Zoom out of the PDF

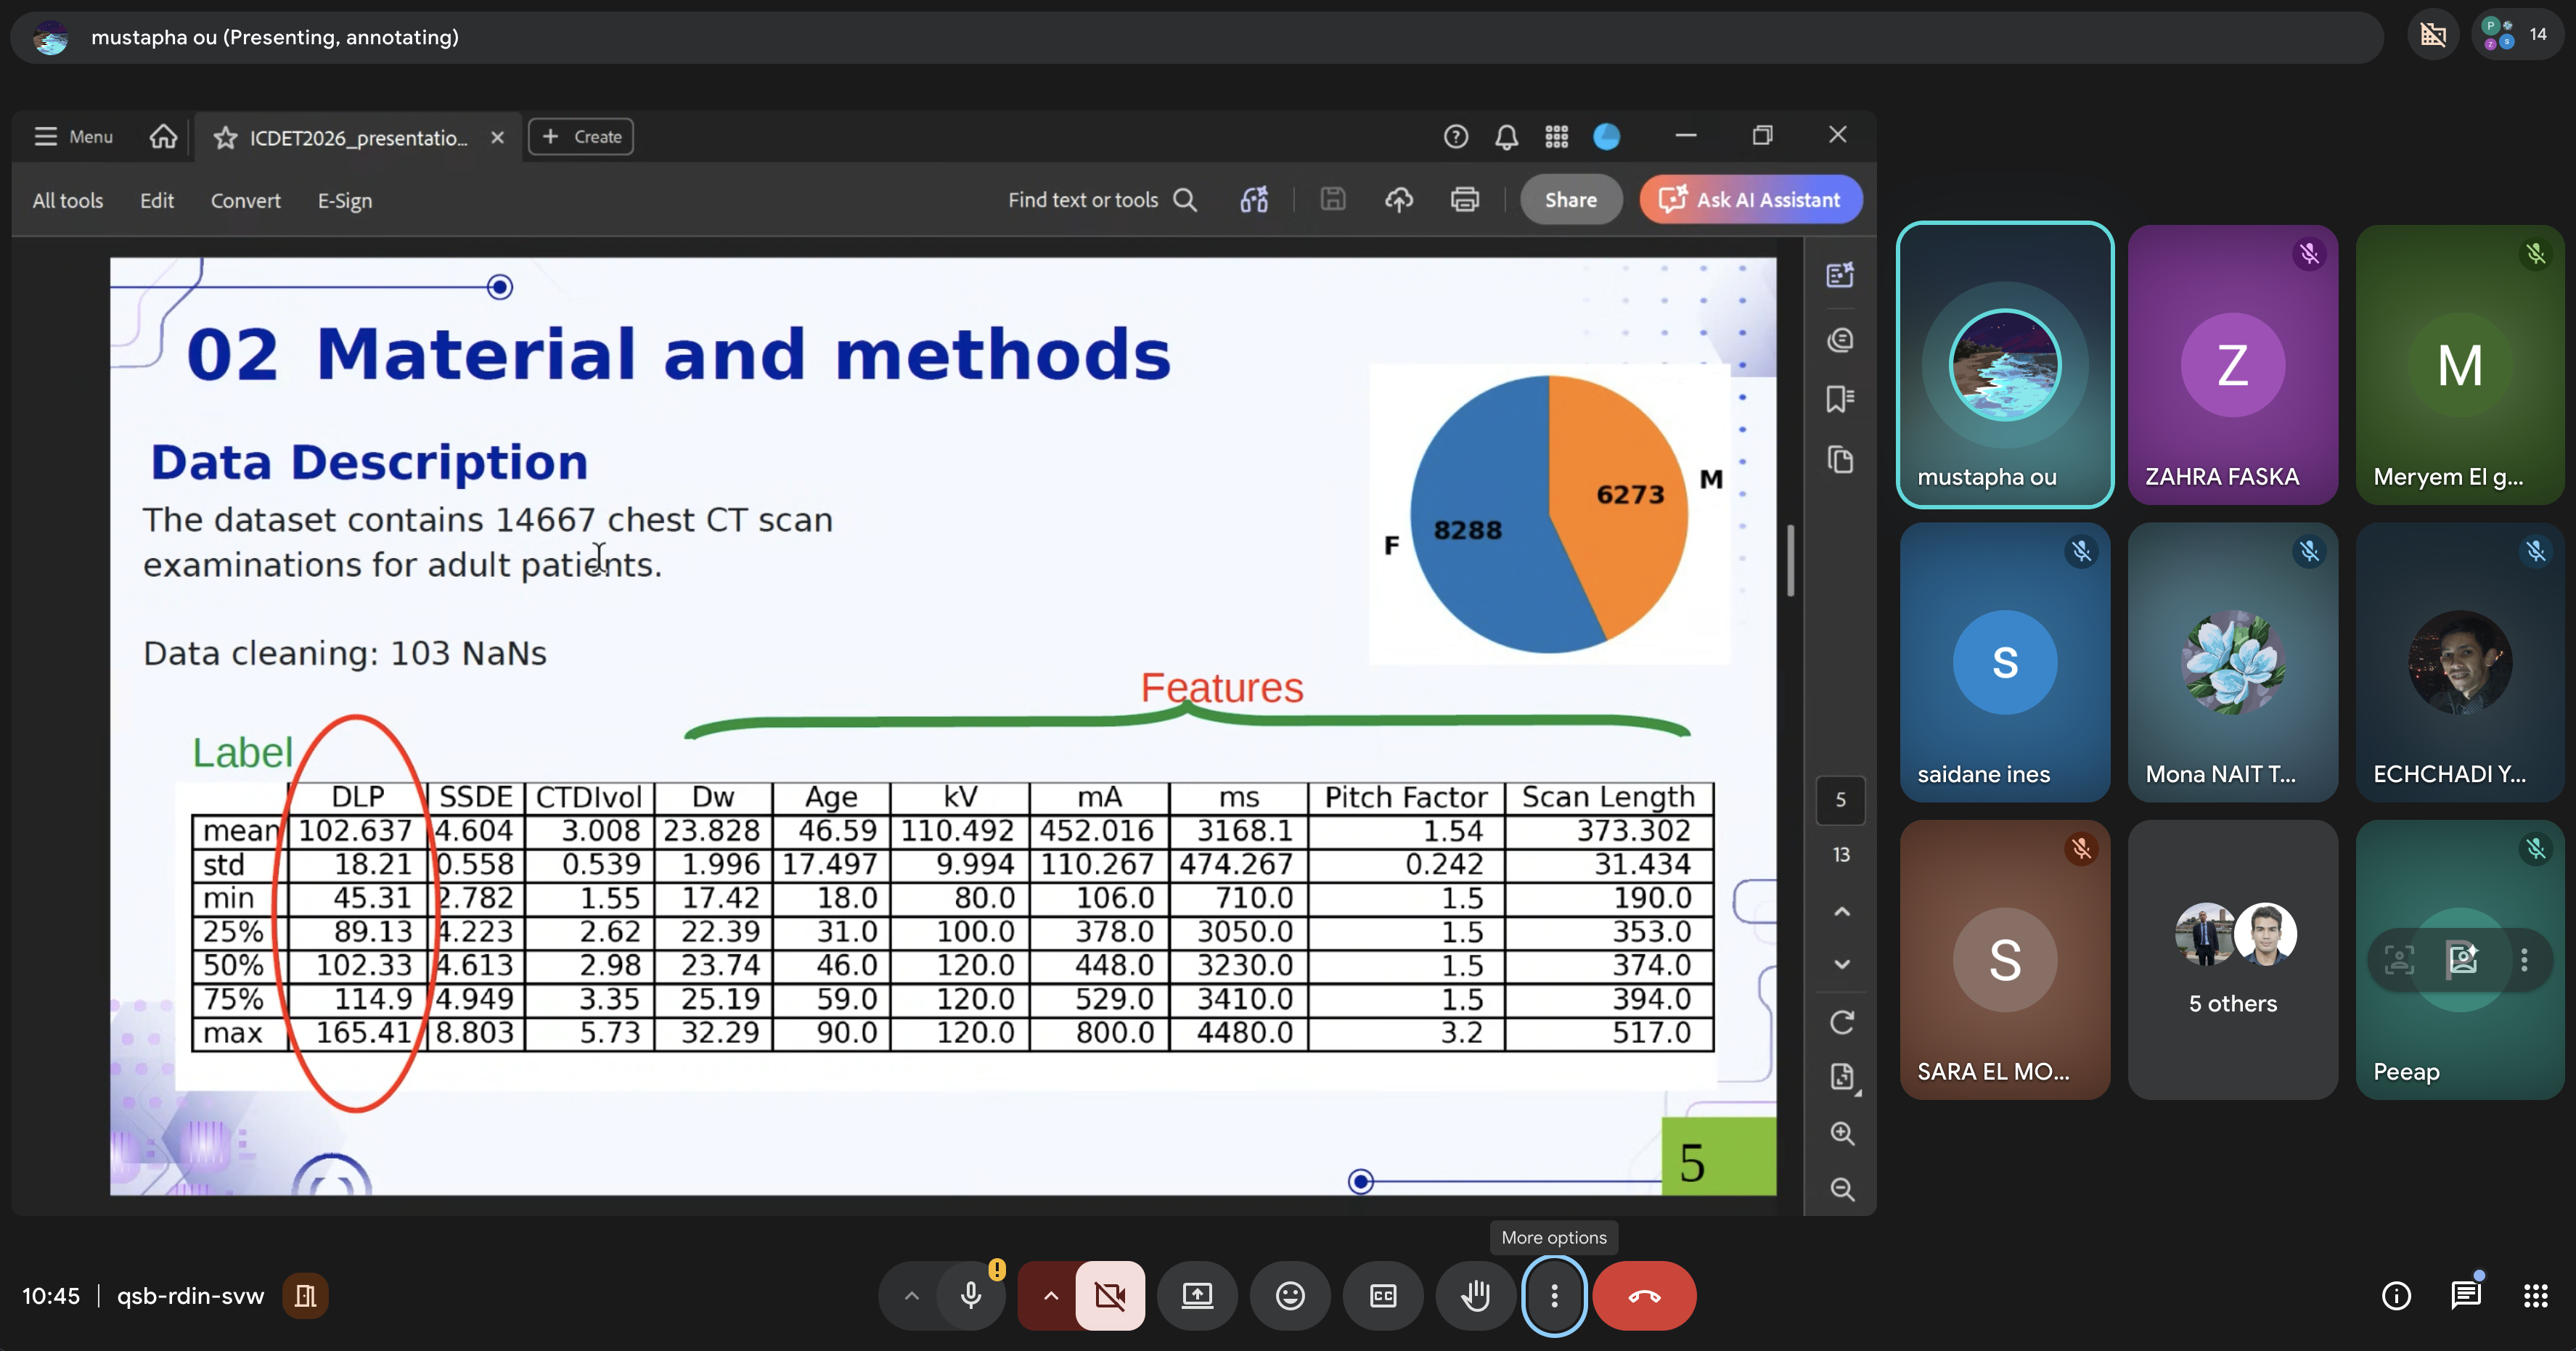pos(1841,1189)
